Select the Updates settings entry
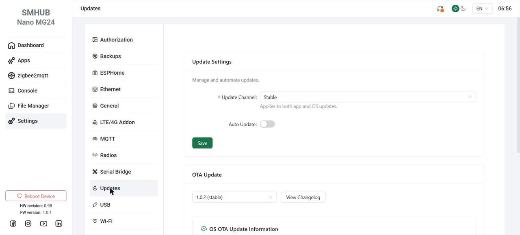This screenshot has height=235, width=520. pos(123,188)
